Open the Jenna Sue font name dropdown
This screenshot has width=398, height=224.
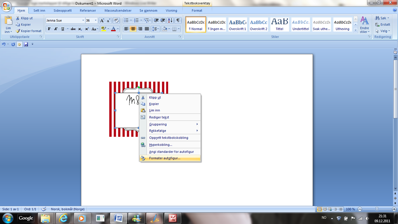(83, 21)
